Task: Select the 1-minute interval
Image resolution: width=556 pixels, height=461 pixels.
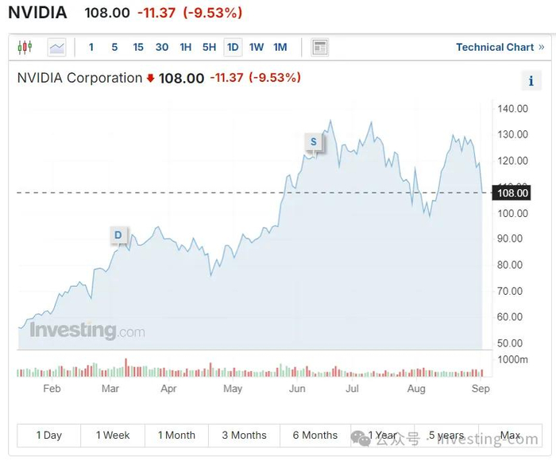Action: click(x=91, y=48)
